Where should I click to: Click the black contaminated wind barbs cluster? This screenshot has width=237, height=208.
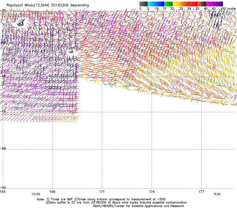pyautogui.click(x=217, y=18)
